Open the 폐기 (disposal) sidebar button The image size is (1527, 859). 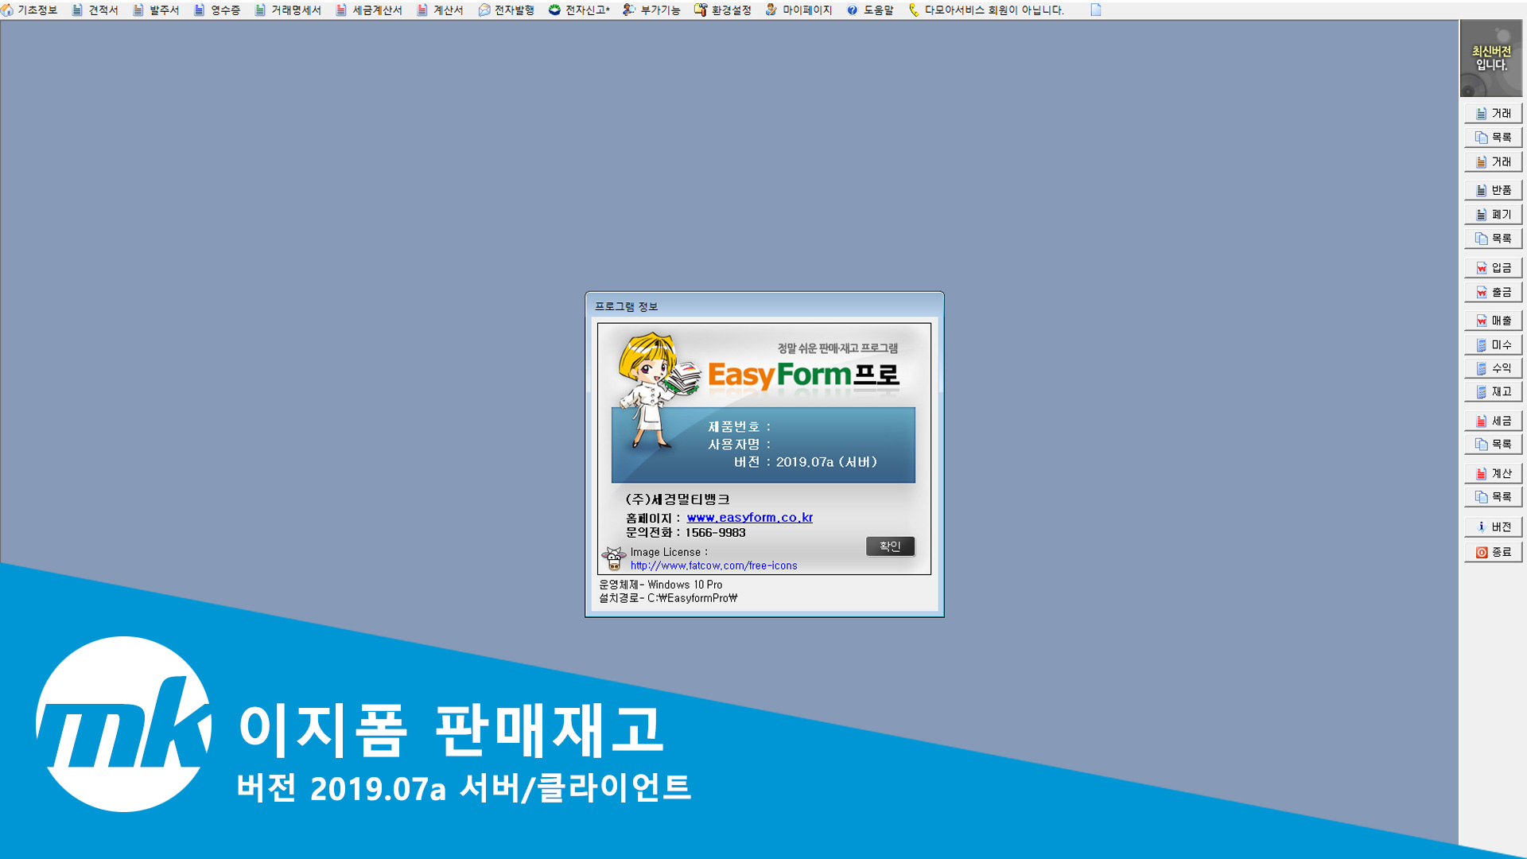(x=1493, y=215)
